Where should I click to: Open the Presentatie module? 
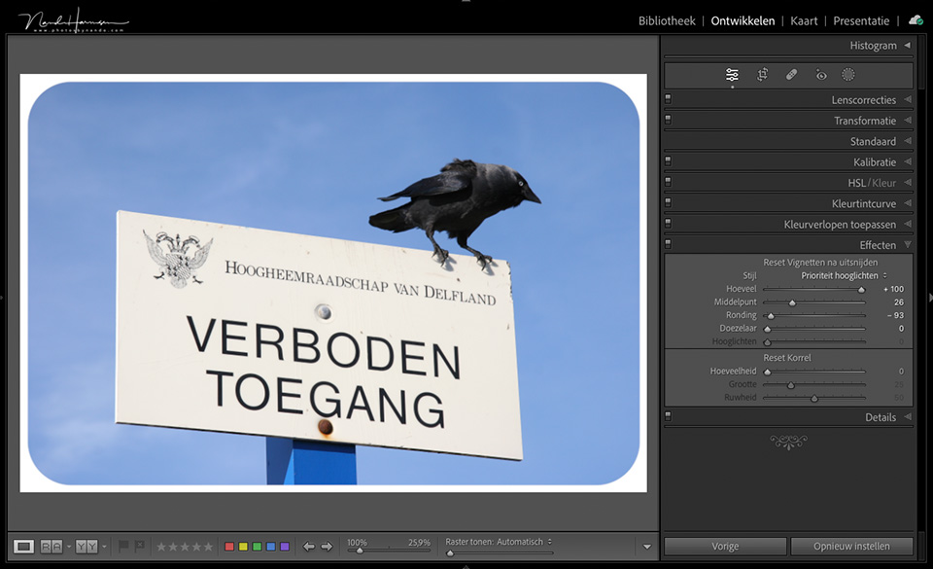tap(861, 20)
